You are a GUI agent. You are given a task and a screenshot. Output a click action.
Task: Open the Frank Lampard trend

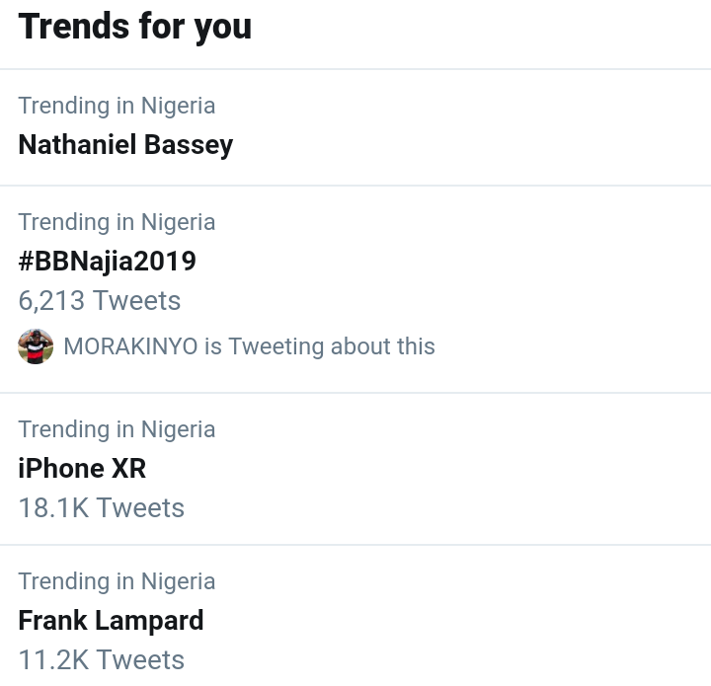pos(111,621)
